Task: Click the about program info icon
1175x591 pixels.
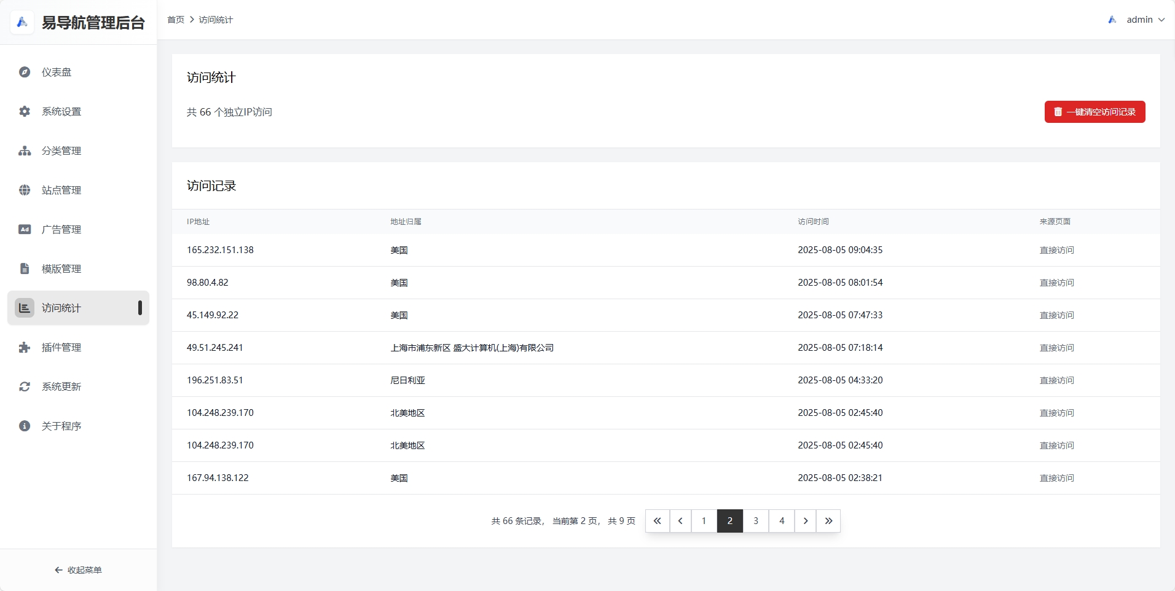Action: pyautogui.click(x=25, y=426)
